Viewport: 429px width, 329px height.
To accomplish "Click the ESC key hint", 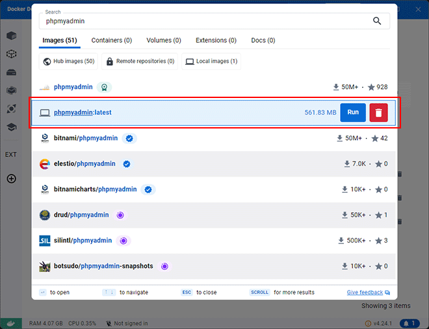I will pyautogui.click(x=187, y=293).
